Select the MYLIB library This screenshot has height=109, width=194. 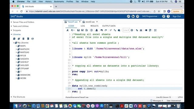[x=23, y=55]
